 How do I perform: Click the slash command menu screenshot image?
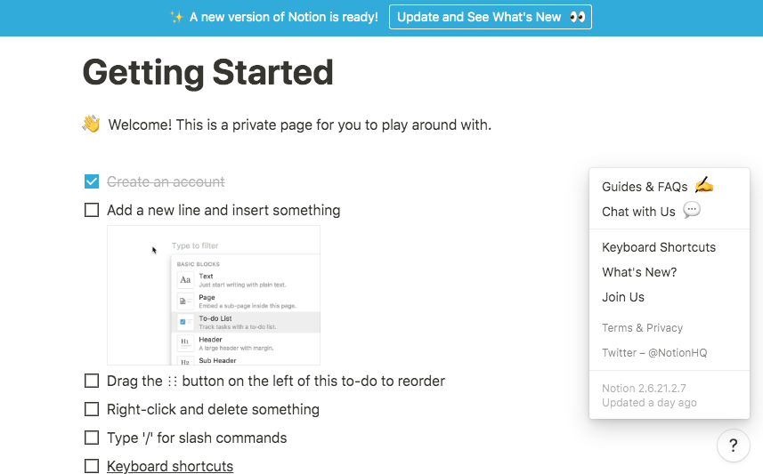[x=214, y=295]
